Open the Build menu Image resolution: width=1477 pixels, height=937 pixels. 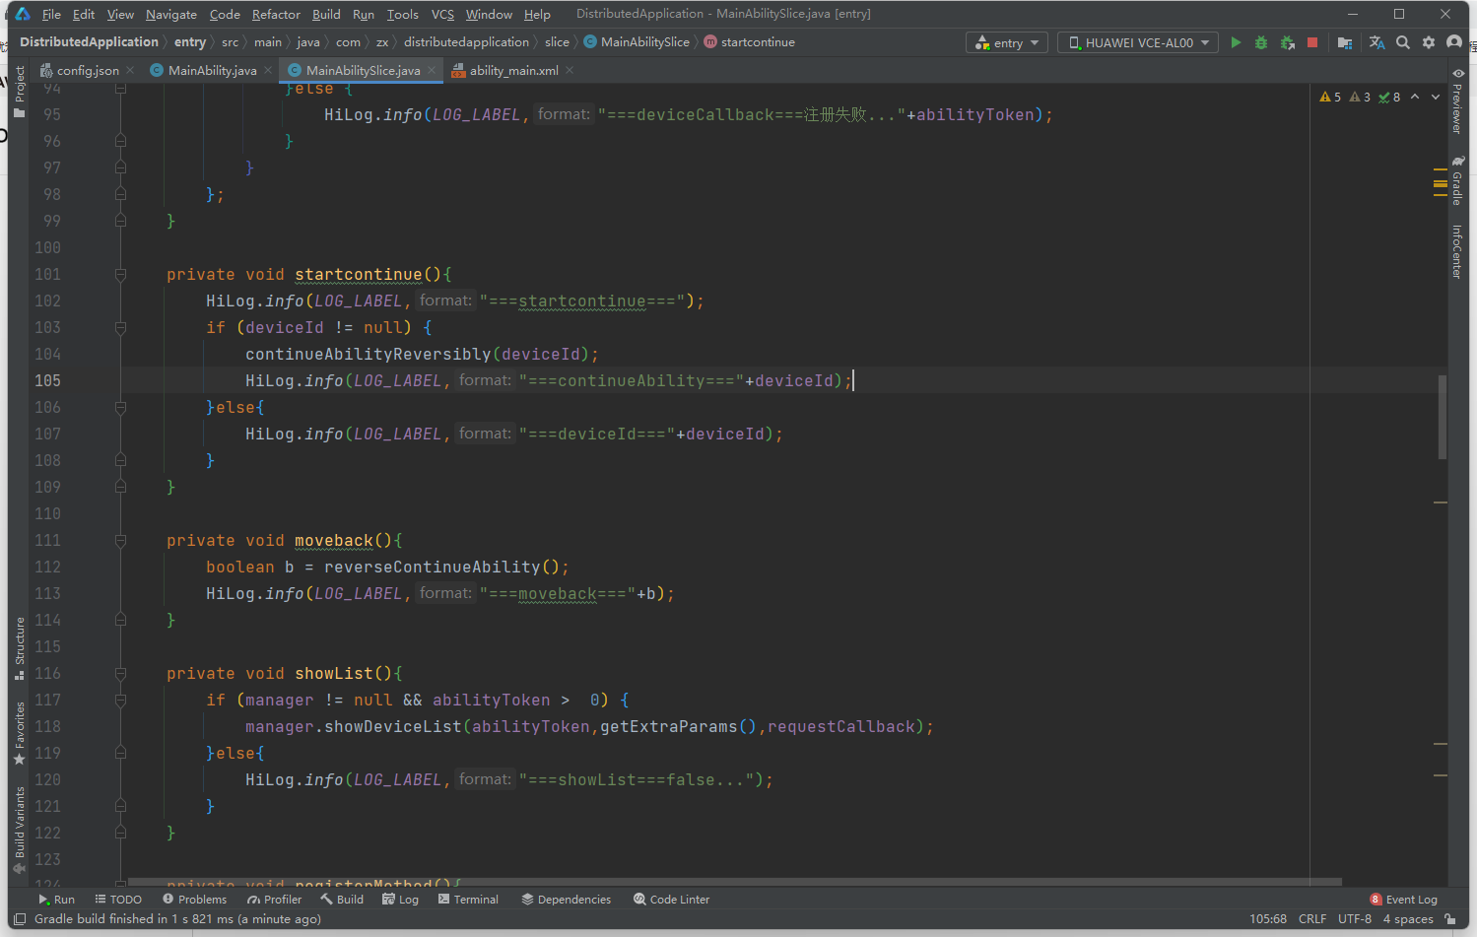(x=326, y=14)
